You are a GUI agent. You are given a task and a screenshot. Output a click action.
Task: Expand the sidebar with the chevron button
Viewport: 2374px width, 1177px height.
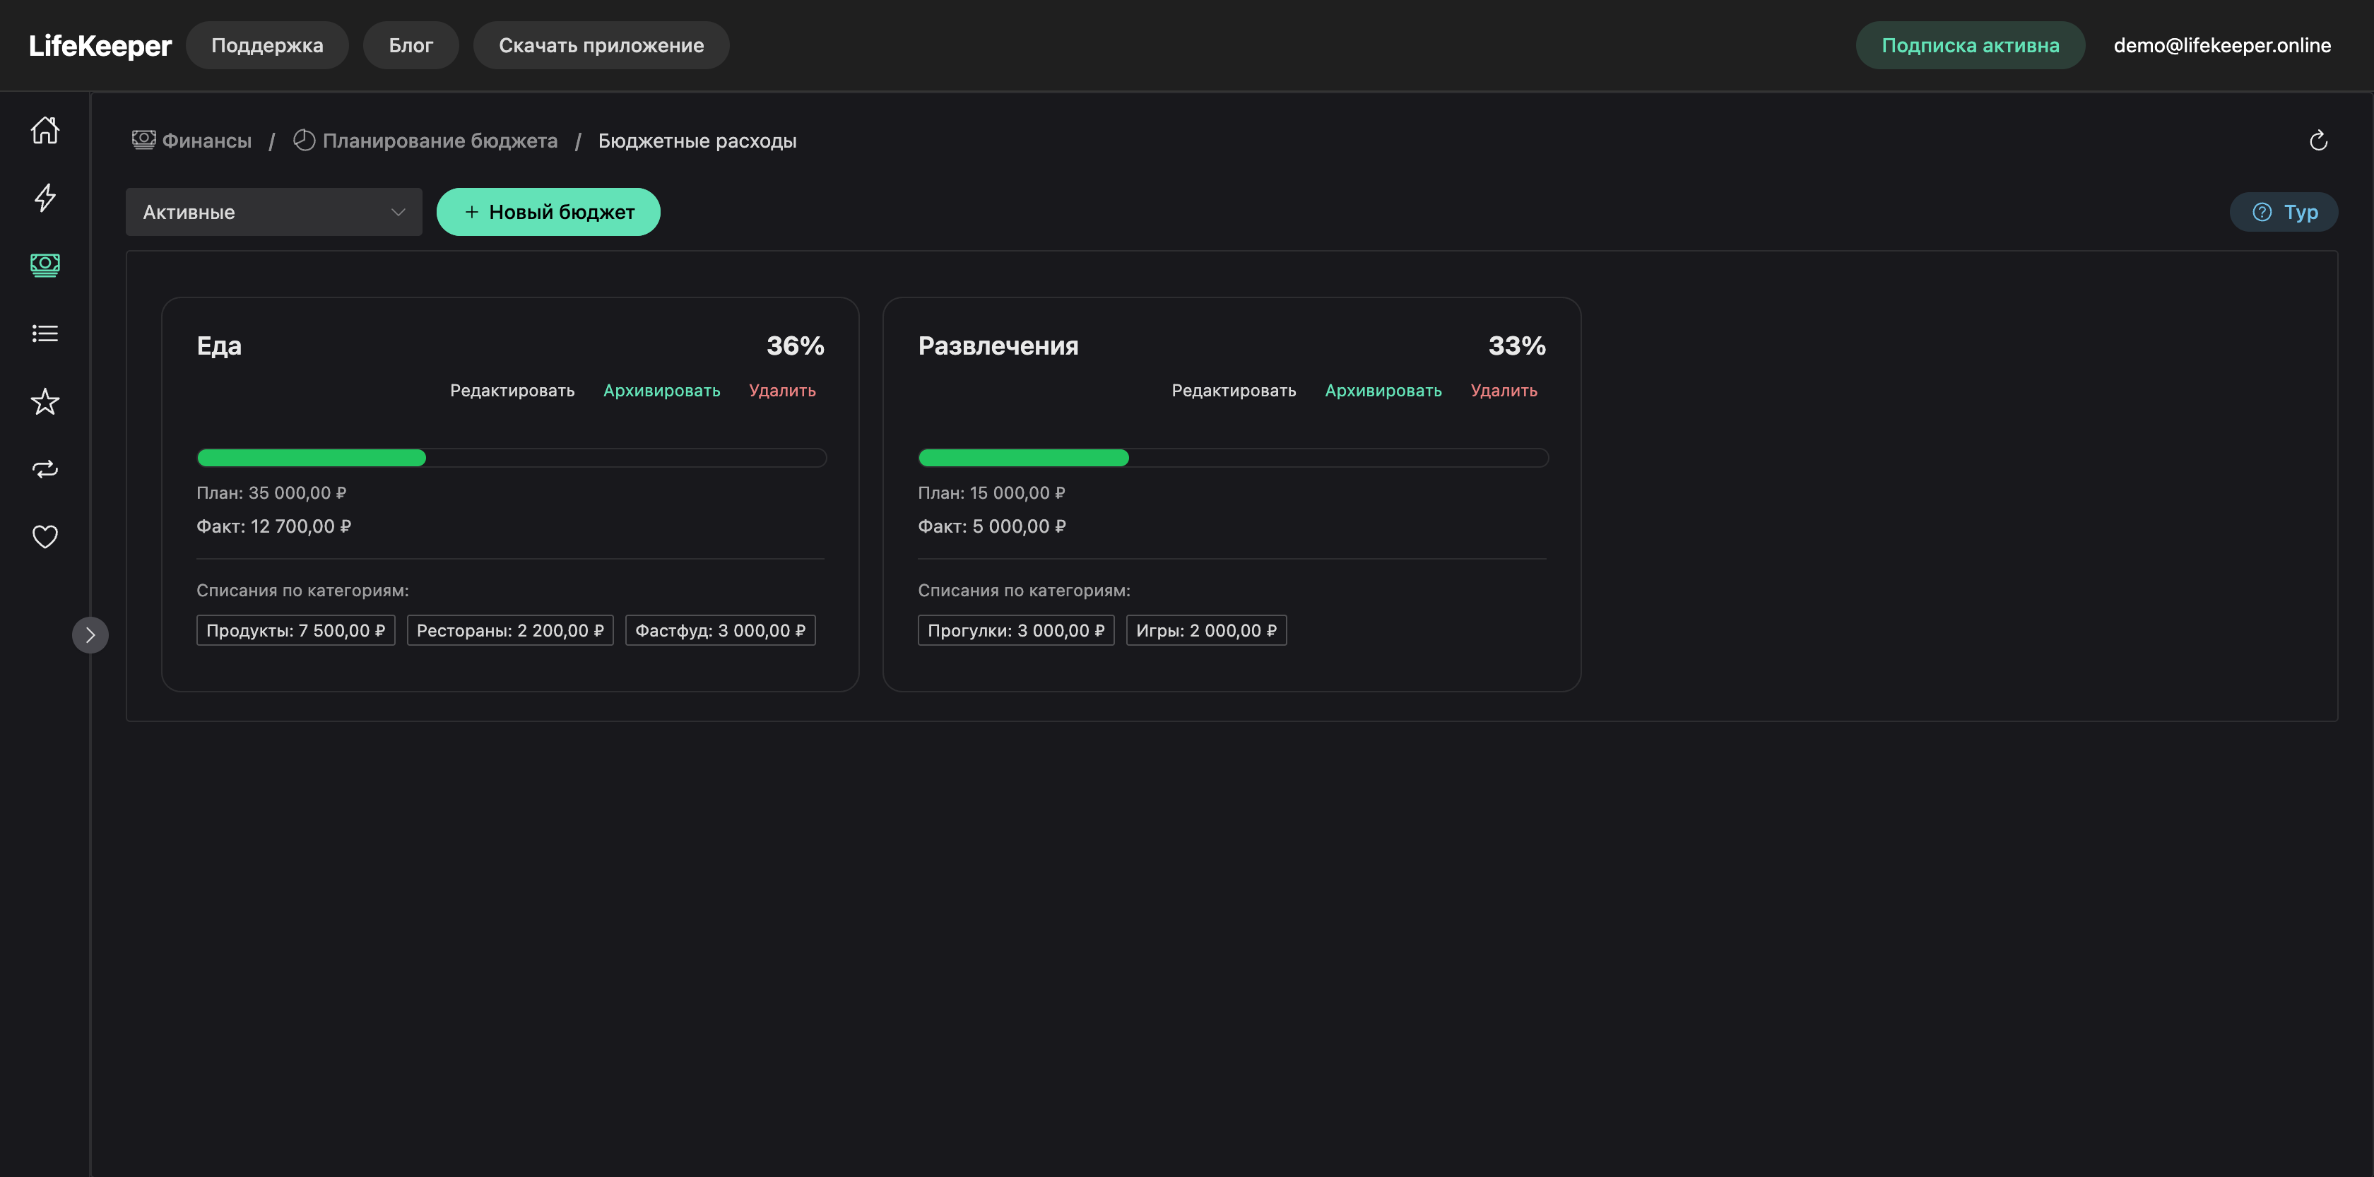[90, 635]
